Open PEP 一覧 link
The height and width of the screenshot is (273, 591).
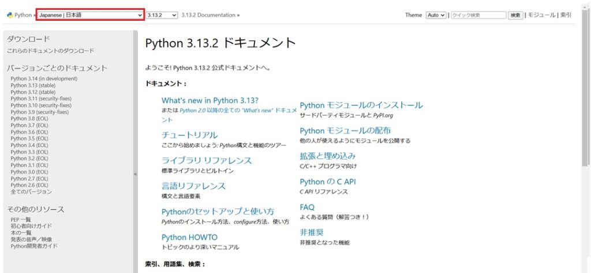tap(21, 219)
